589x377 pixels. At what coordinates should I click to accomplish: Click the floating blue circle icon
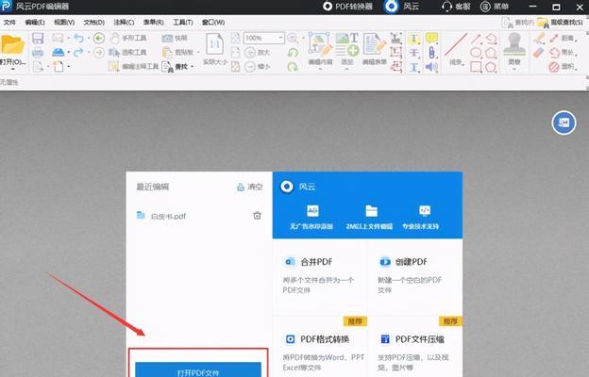(564, 123)
